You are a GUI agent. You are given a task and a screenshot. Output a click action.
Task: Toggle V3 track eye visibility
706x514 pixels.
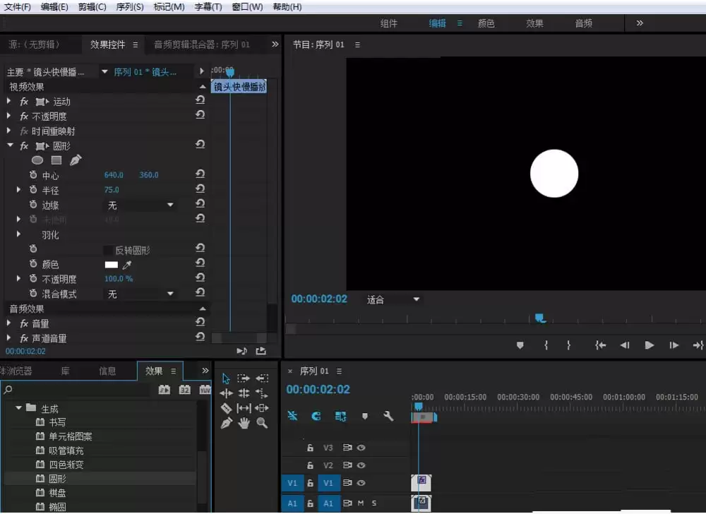pos(361,448)
